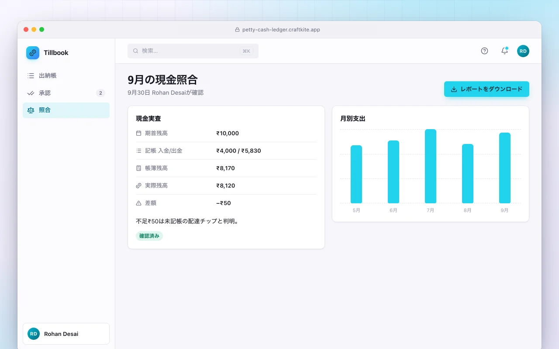Open the 出納帳 ledger menu item
Viewport: 559px width, 349px height.
66,75
